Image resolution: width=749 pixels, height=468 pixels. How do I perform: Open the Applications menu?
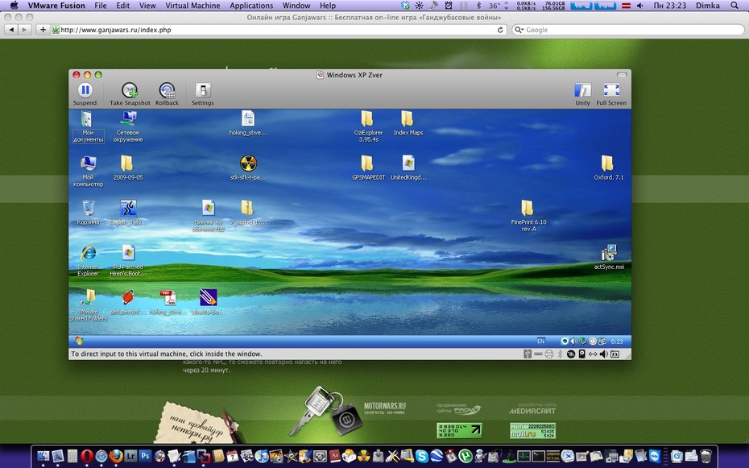(251, 6)
